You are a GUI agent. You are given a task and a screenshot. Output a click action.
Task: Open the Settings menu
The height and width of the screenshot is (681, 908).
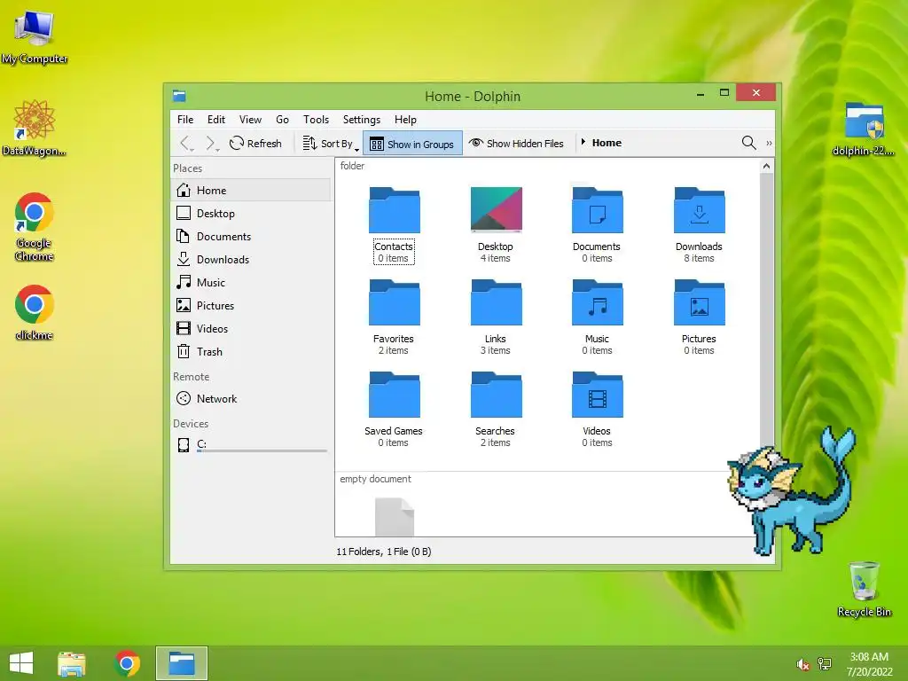[x=362, y=120]
